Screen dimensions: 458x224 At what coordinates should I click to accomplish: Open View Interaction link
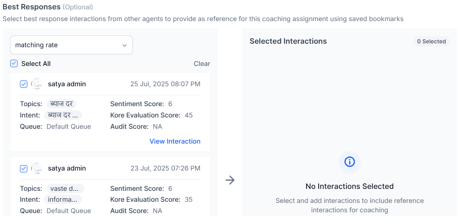coord(175,141)
